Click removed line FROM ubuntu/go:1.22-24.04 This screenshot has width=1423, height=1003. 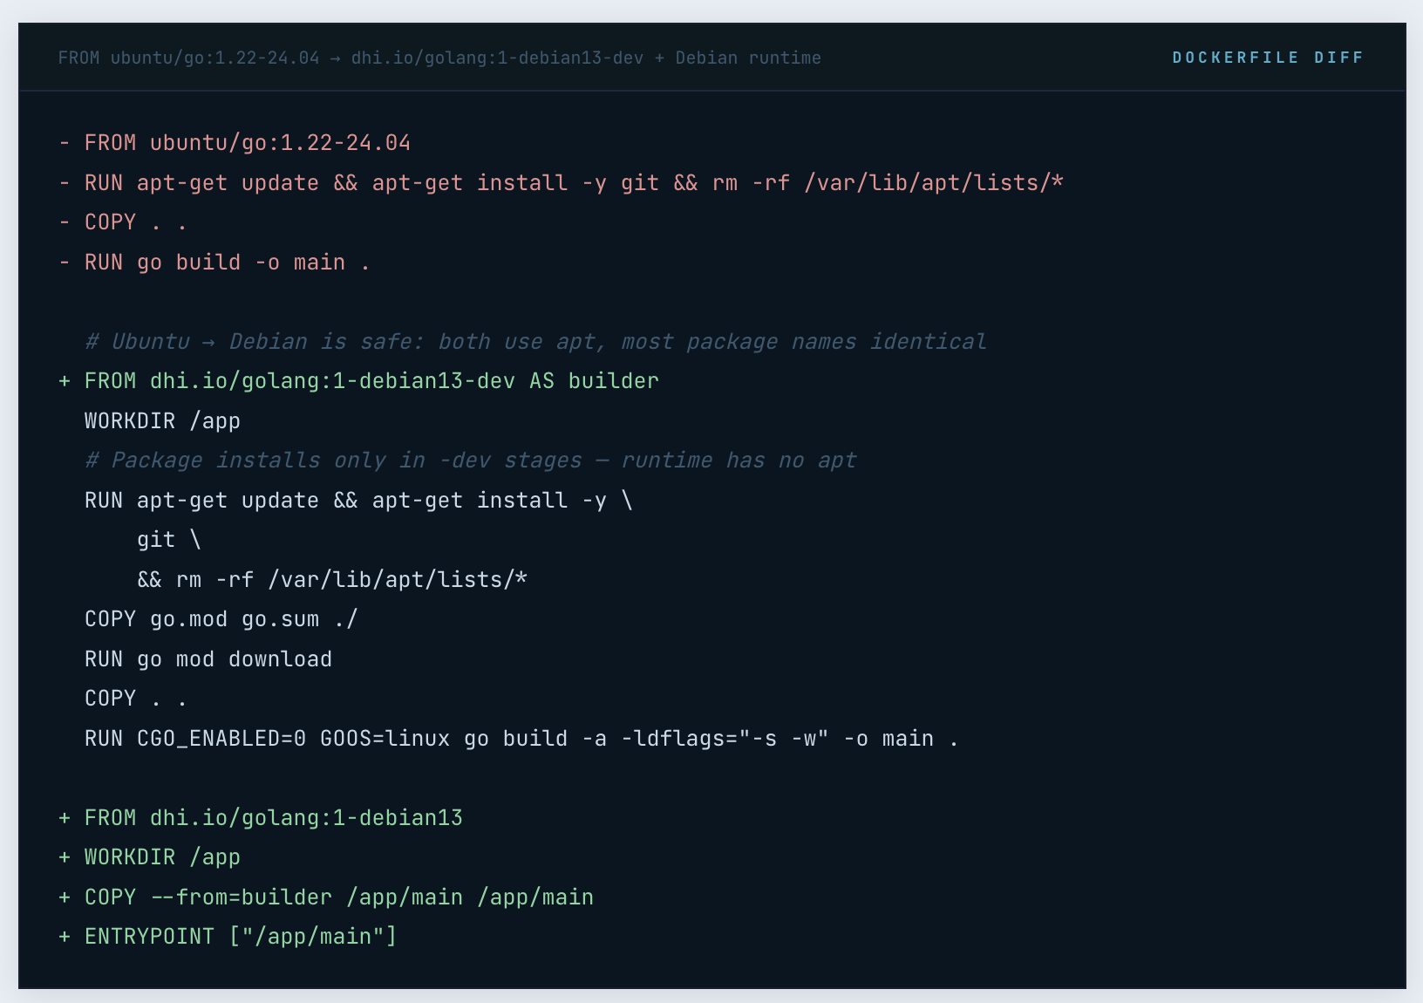[x=247, y=142]
